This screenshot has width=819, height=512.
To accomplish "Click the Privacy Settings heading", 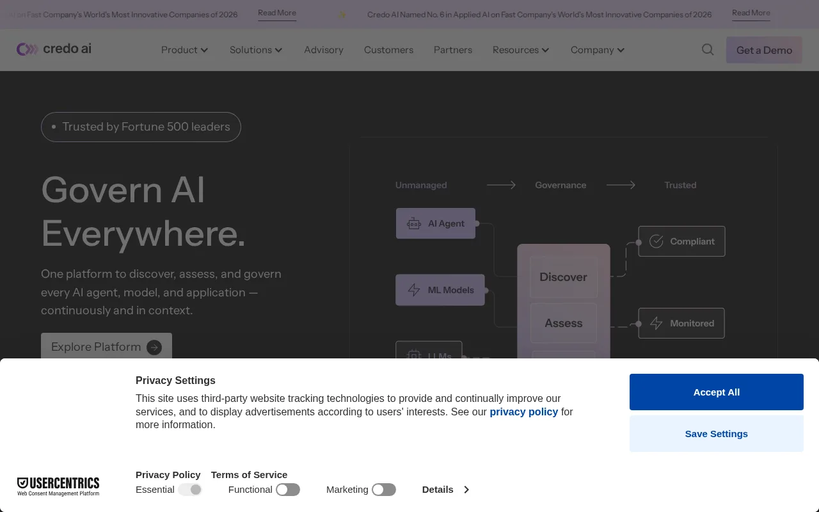I will (x=175, y=380).
